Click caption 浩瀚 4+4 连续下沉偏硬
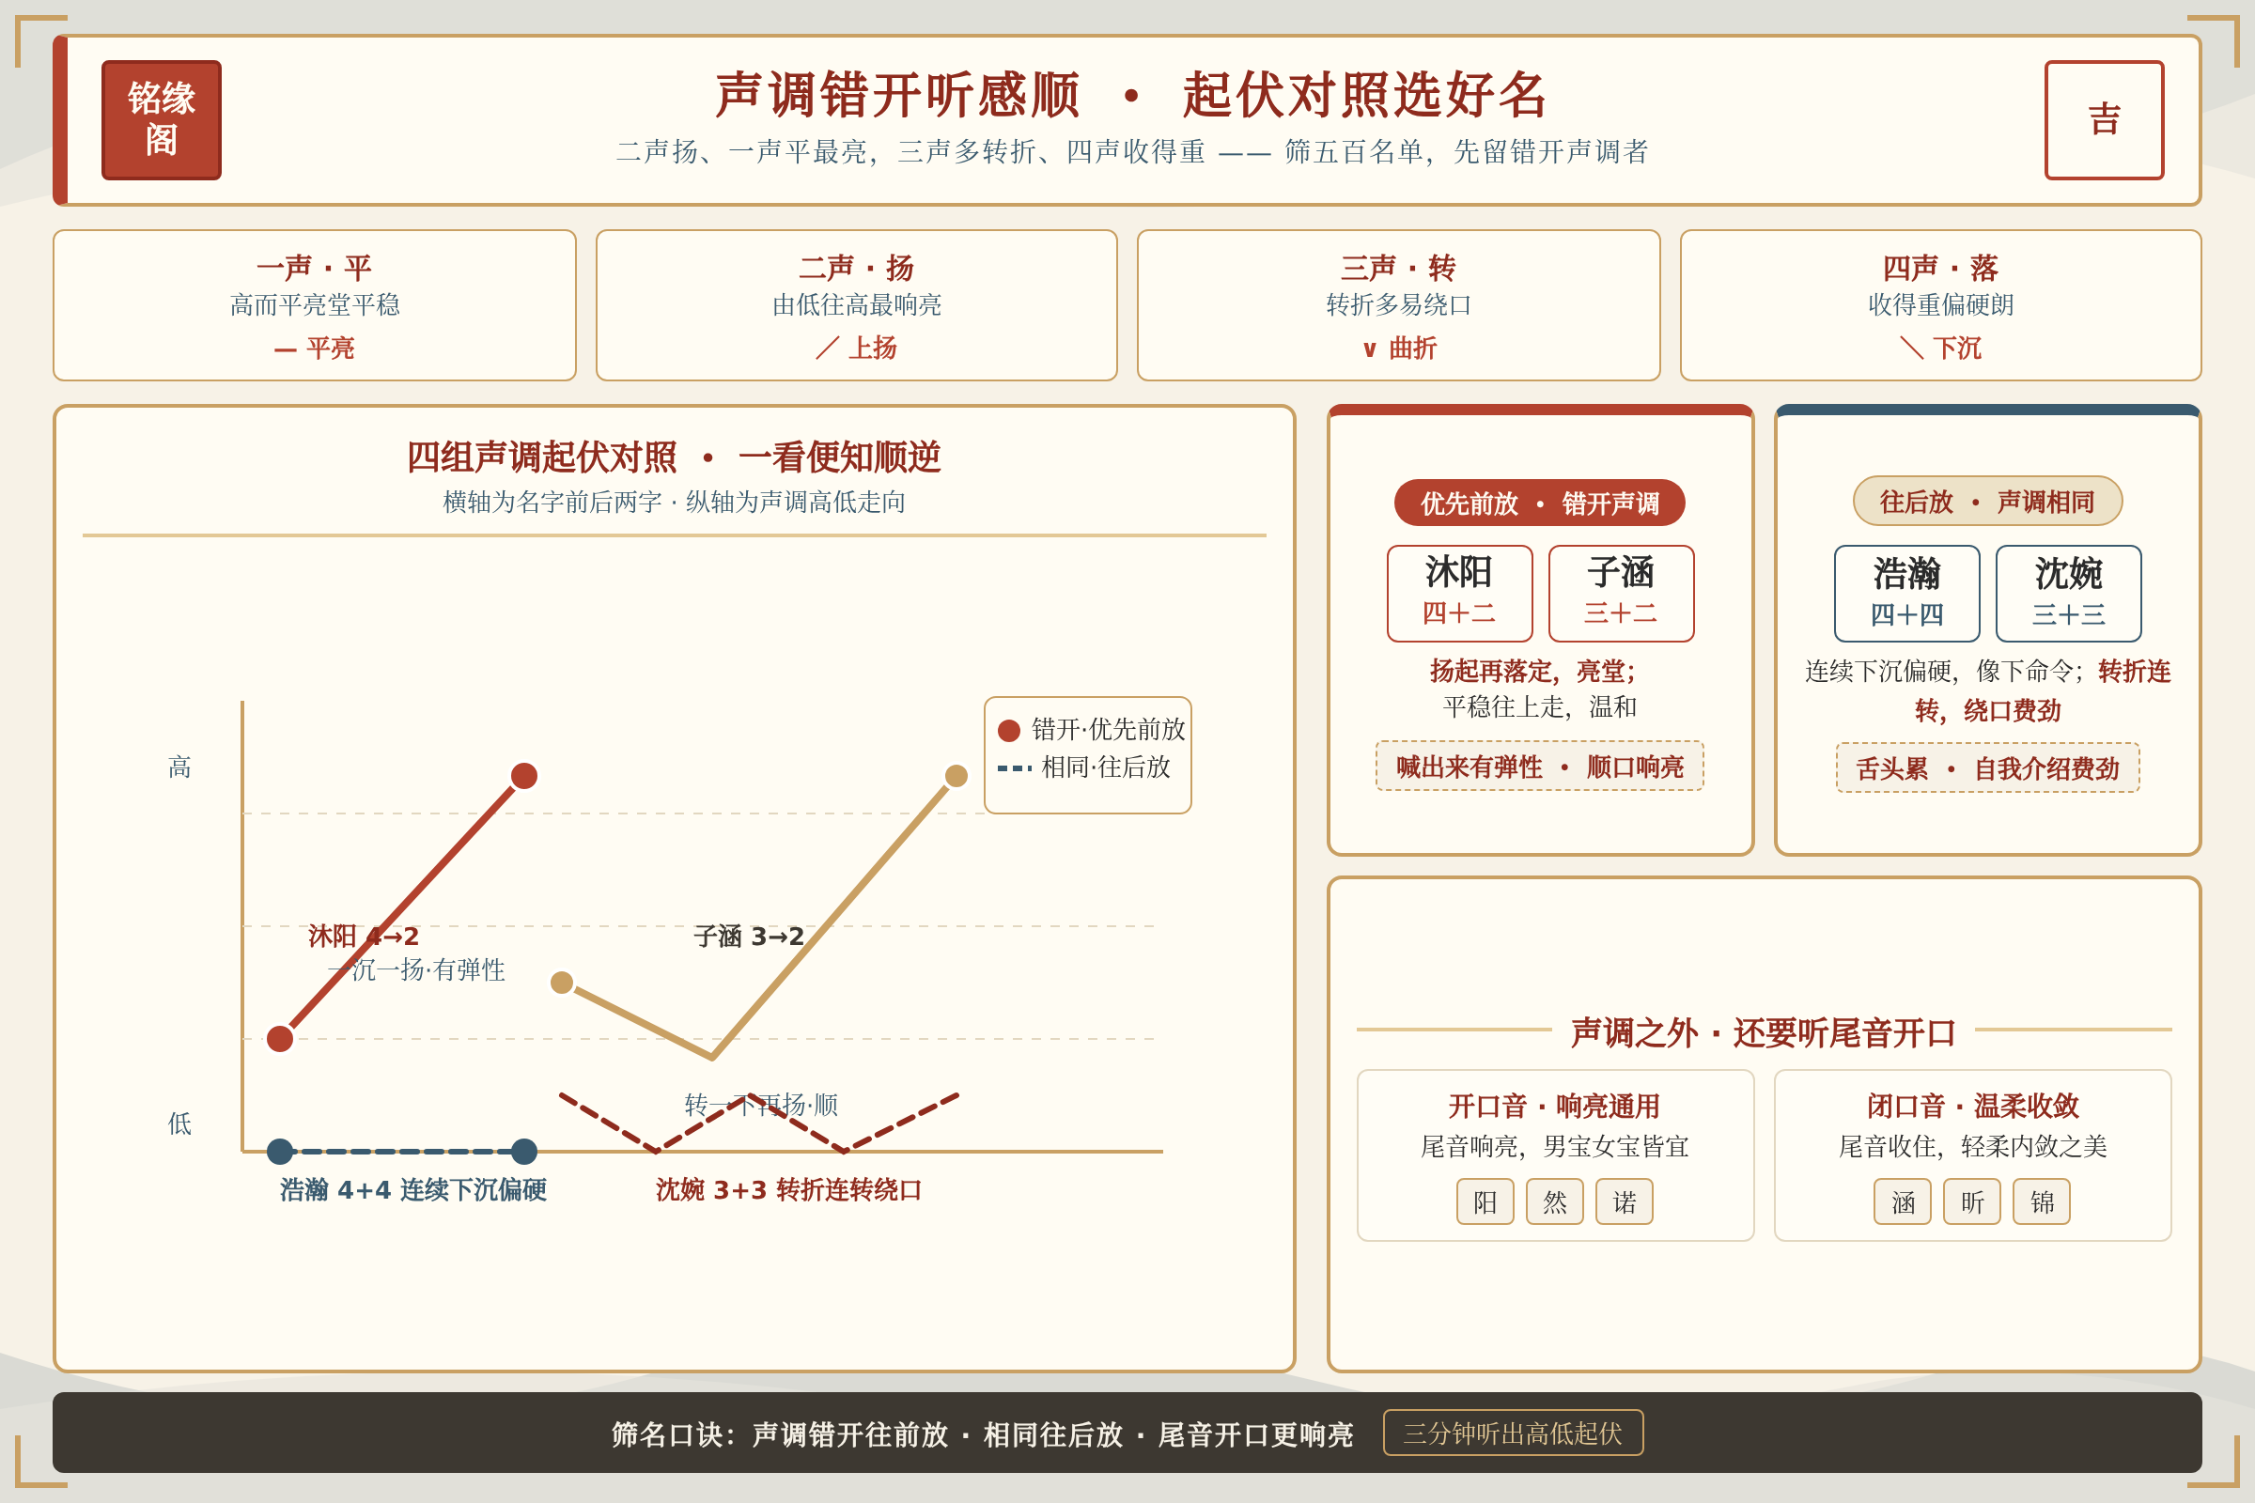 413,1189
